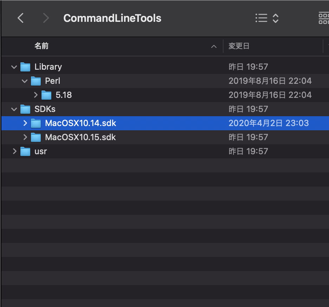The image size is (329, 307).
Task: Click the Library folder name
Action: [x=48, y=67]
